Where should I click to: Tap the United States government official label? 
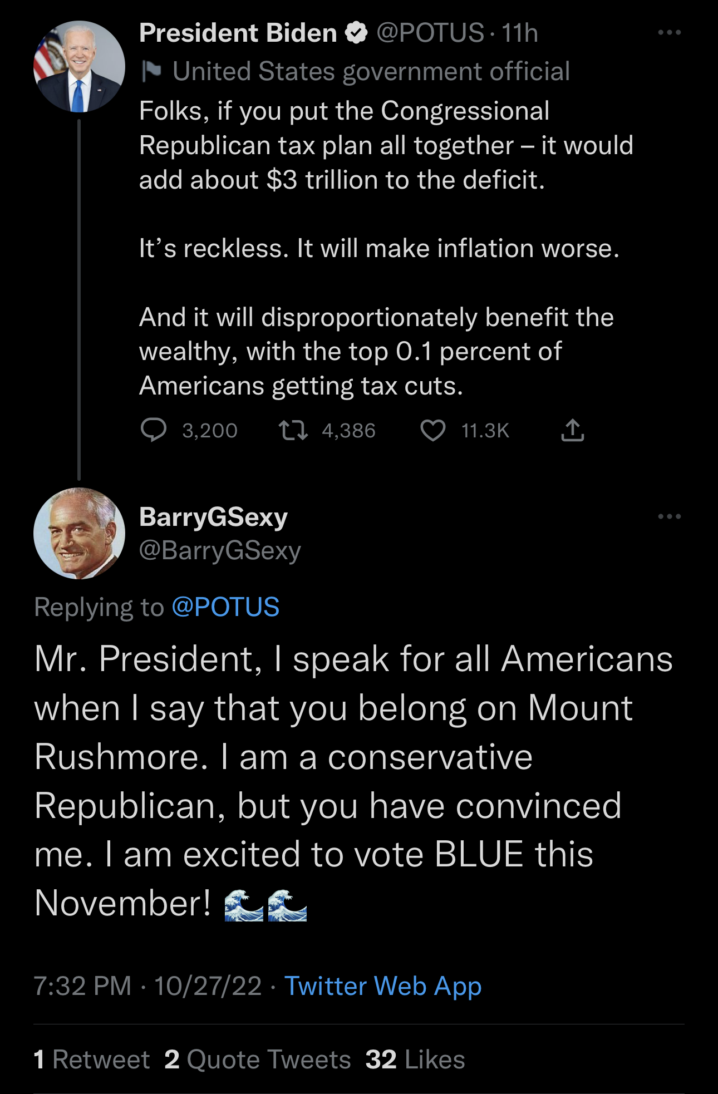pos(371,71)
